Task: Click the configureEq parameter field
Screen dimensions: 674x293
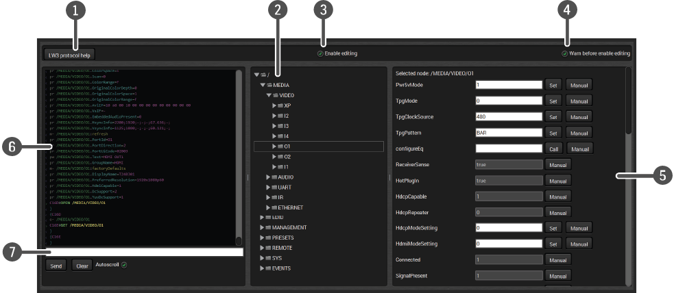Action: tap(509, 149)
